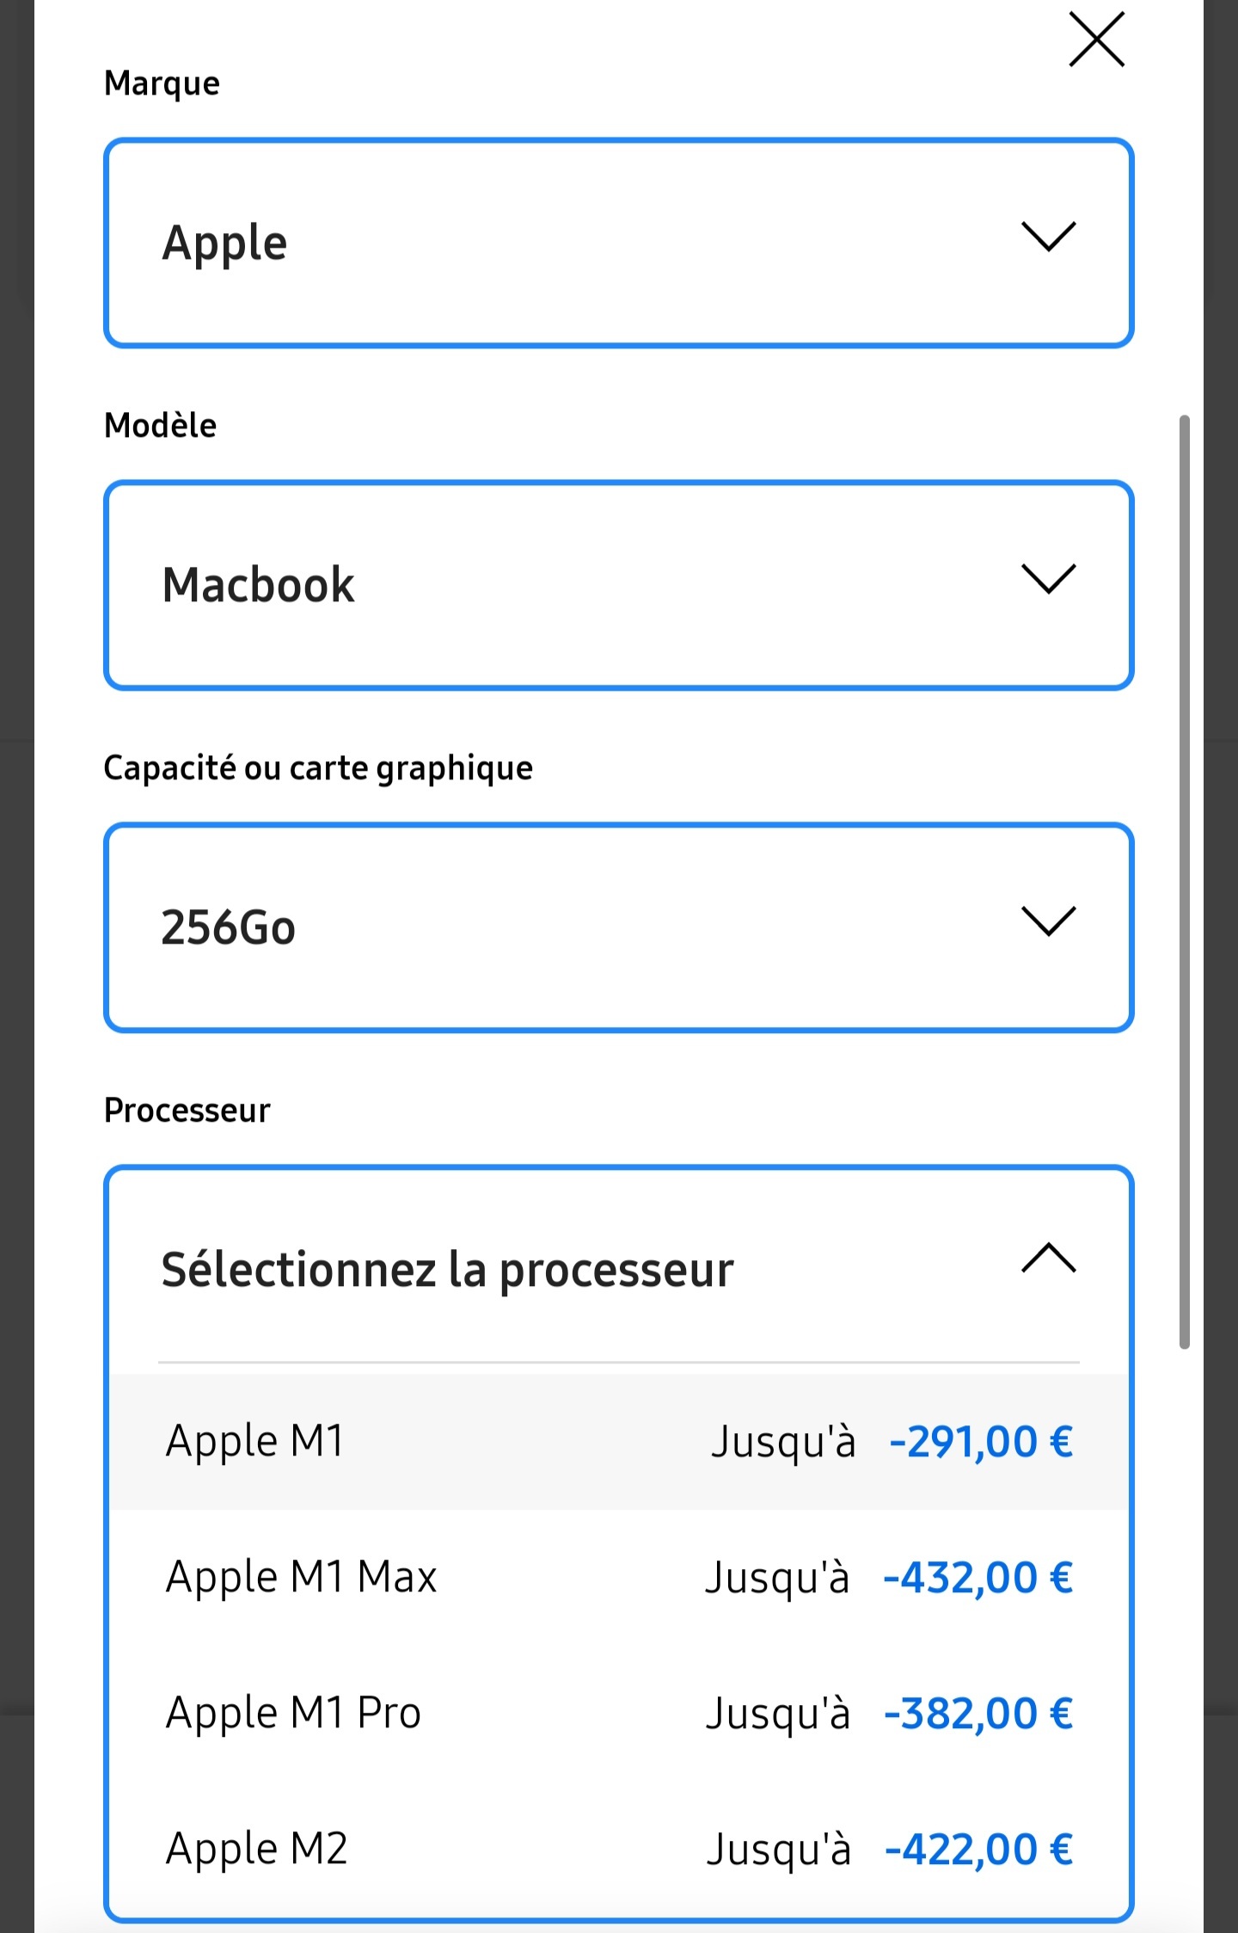Screen dimensions: 1238x1933
Task: Collapse the processor list with the up chevron
Action: point(1048,1259)
